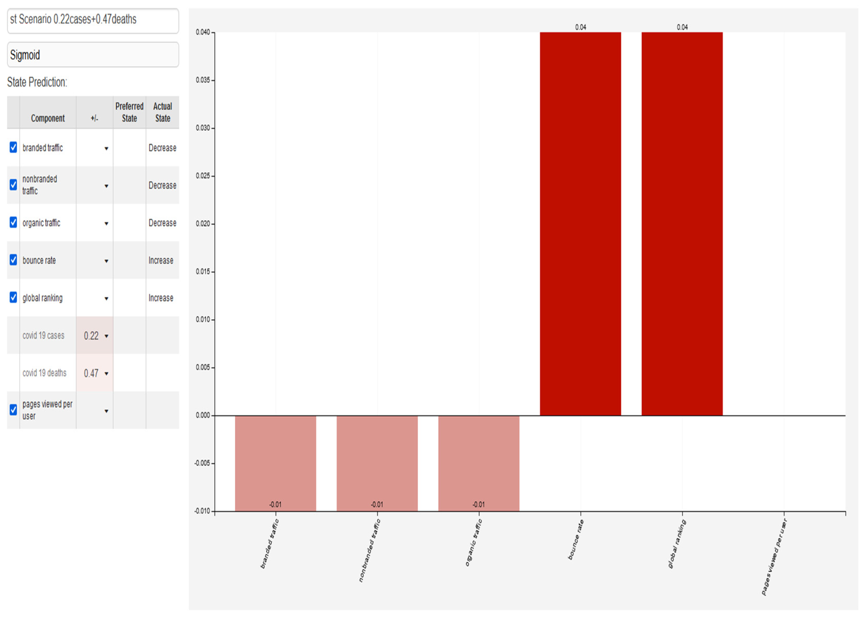The height and width of the screenshot is (618, 864).
Task: Open bounce rate +/- dropdown arrow
Action: pyautogui.click(x=106, y=261)
